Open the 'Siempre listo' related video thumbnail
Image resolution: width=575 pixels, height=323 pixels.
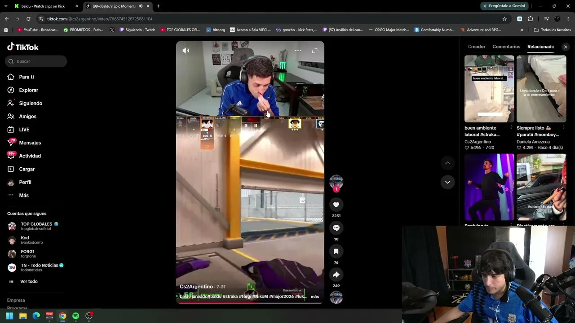[x=541, y=89]
